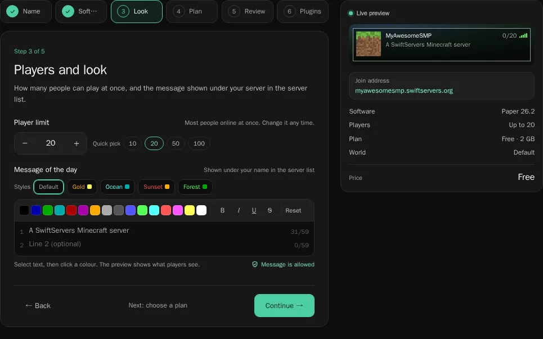Toggle italic formatting
This screenshot has width=543, height=339.
238,210
